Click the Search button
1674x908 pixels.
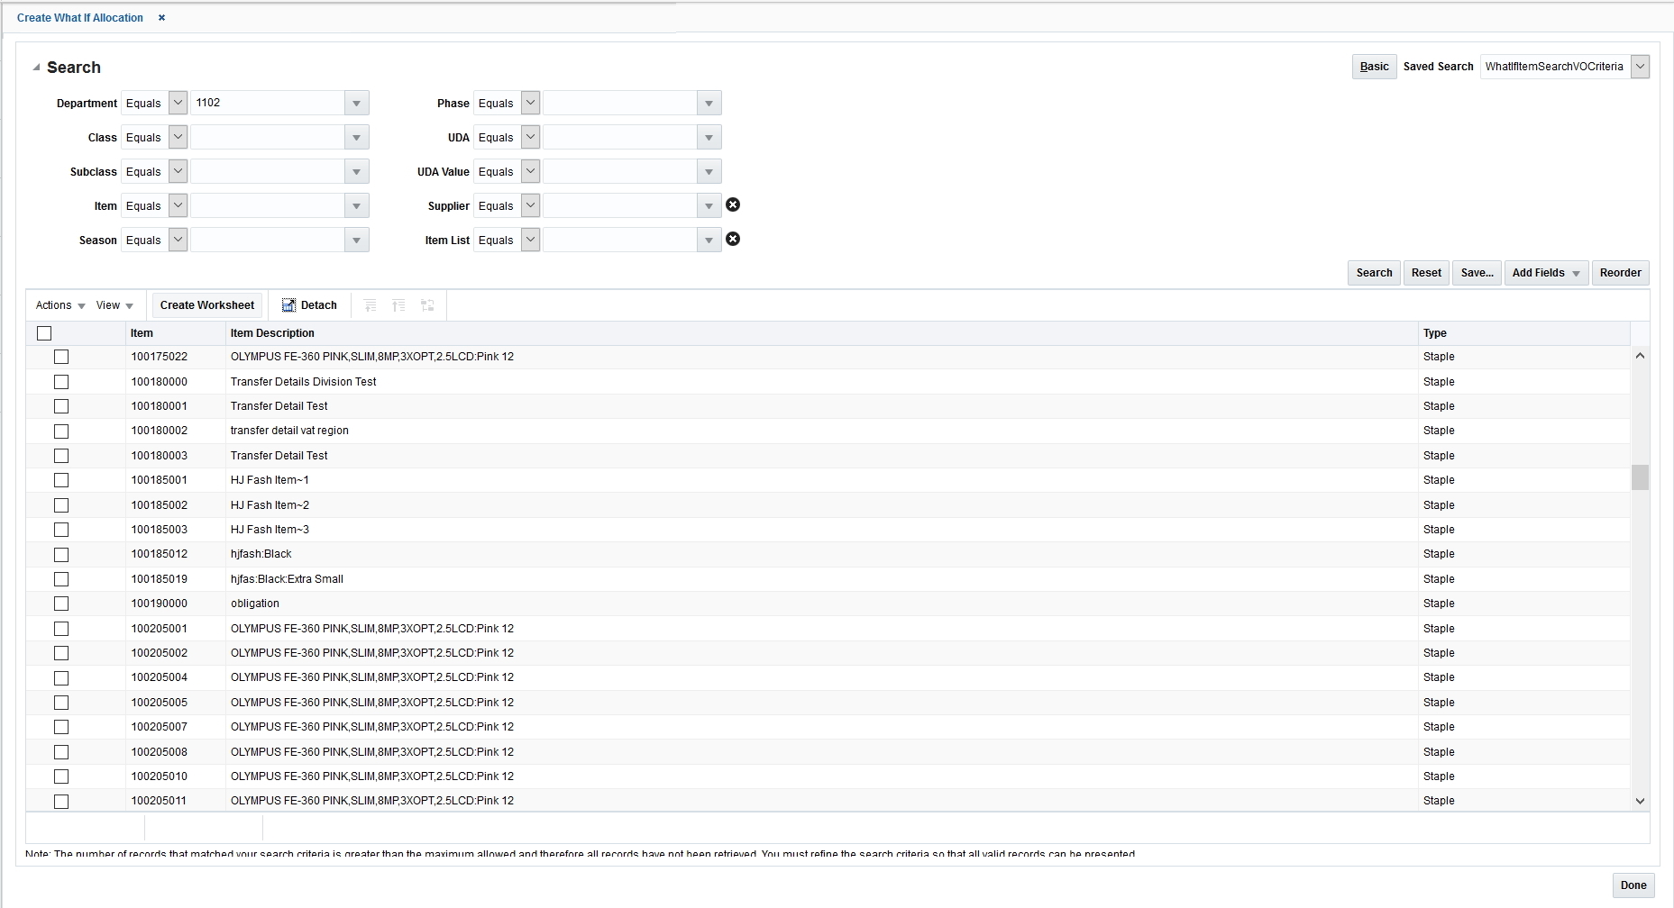(x=1373, y=272)
